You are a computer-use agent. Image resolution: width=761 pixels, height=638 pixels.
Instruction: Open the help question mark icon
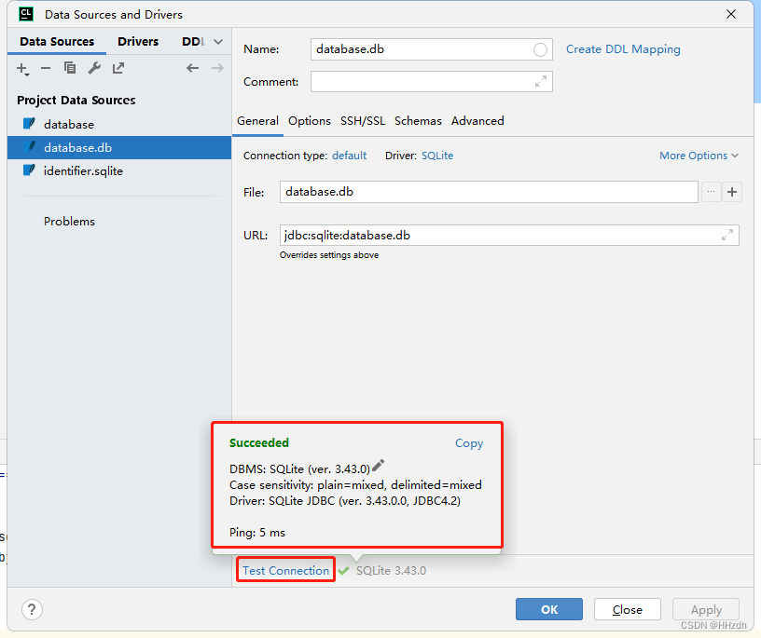[x=31, y=609]
